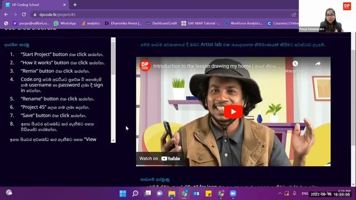Open the poojas@vallibel email bookmark
Screen dimensions: 356x200
pyautogui.click(x=31, y=23)
